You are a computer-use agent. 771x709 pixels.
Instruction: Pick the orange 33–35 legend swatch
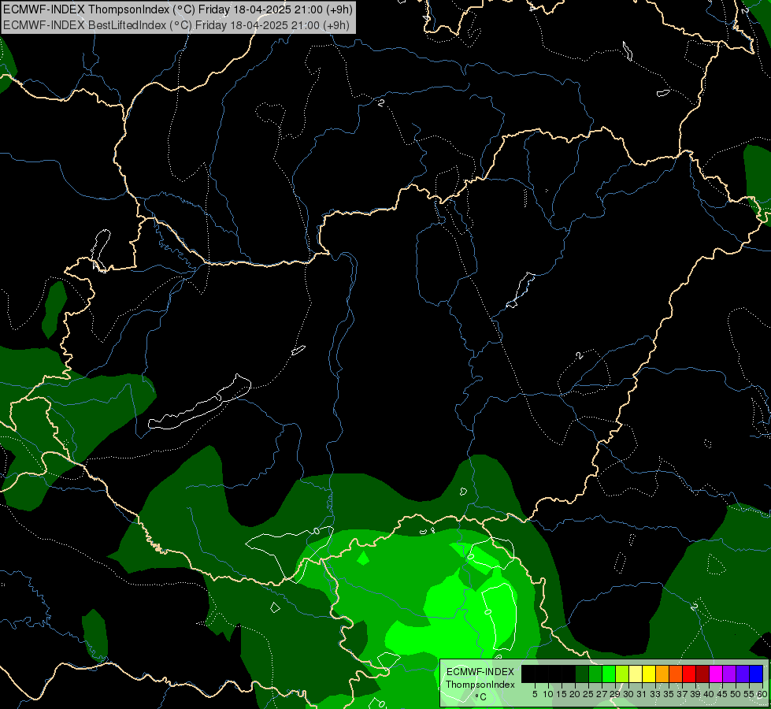[x=662, y=674]
